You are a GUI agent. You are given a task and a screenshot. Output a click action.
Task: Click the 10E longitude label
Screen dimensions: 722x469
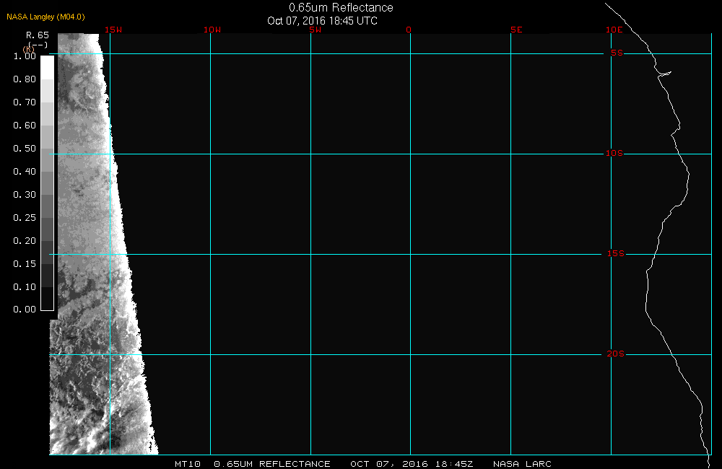614,30
